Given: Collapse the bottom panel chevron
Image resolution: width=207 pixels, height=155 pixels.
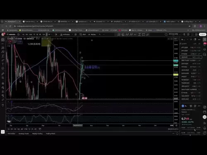Looking at the screenshot, I should [x=173, y=134].
